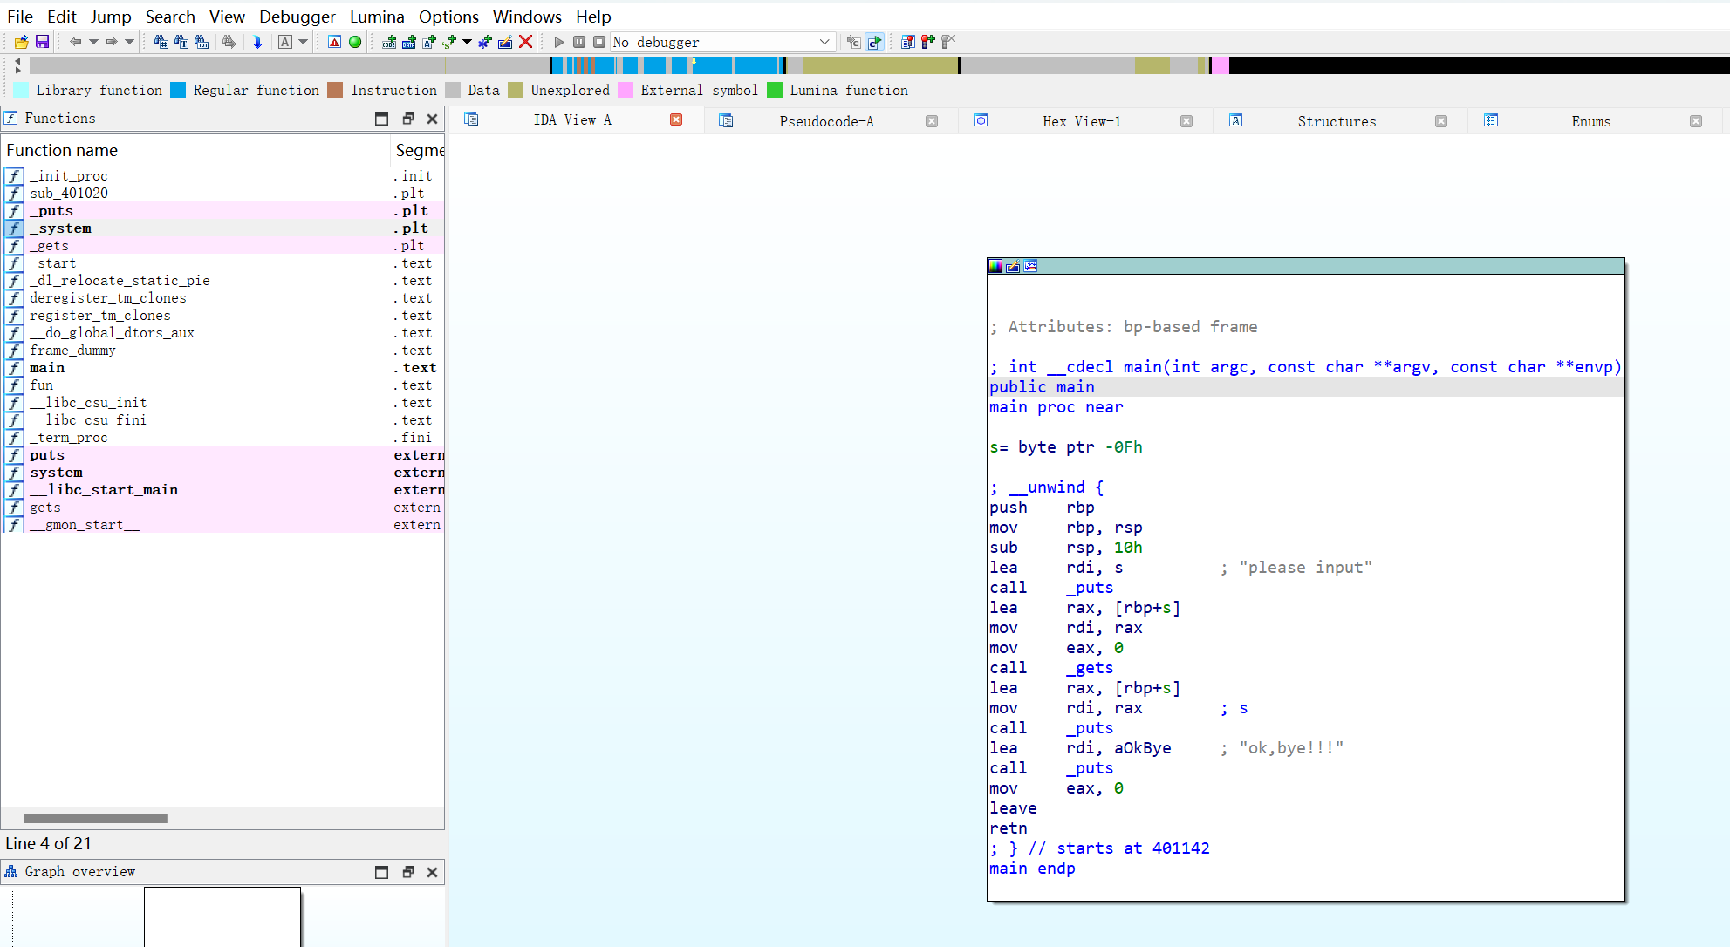Viewport: 1730px width, 947px height.
Task: Close the Pseudocode-A tab
Action: point(932,121)
